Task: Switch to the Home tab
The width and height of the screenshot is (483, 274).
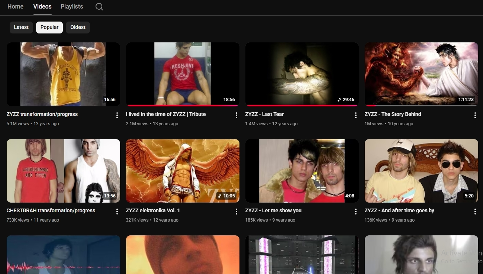Action: click(x=15, y=7)
